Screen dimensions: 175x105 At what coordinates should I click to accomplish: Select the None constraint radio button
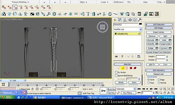(x=148, y=80)
